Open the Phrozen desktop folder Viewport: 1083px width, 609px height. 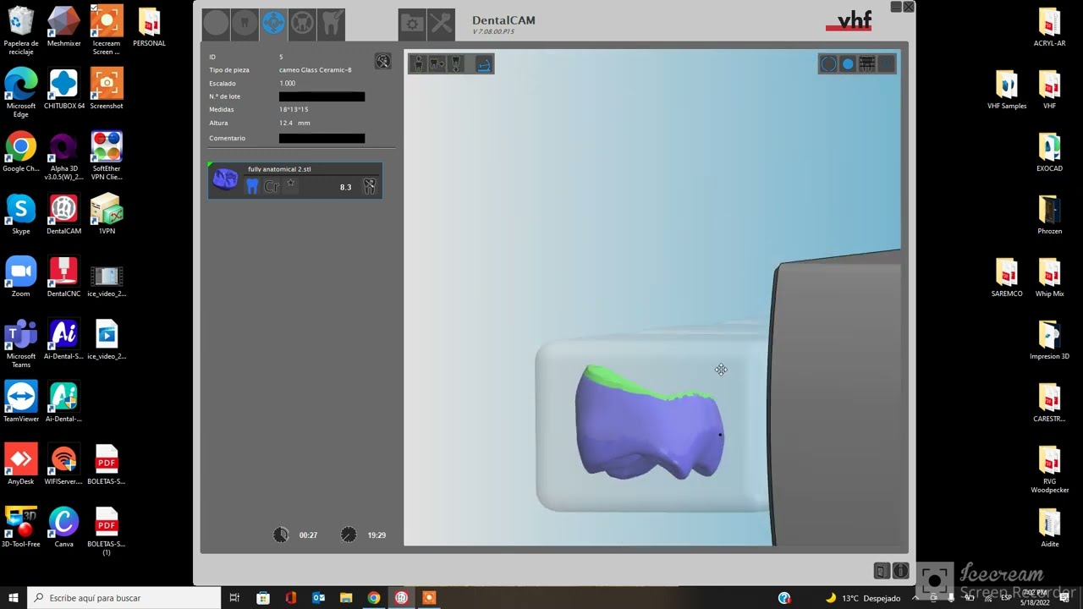pos(1049,215)
